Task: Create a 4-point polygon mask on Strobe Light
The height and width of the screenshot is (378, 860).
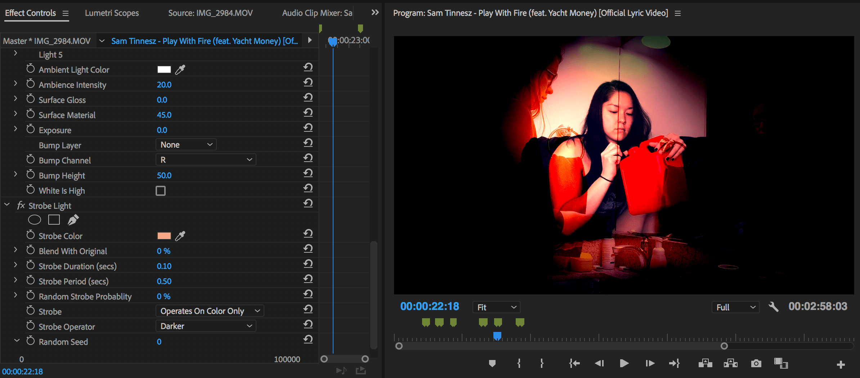Action: click(x=54, y=220)
